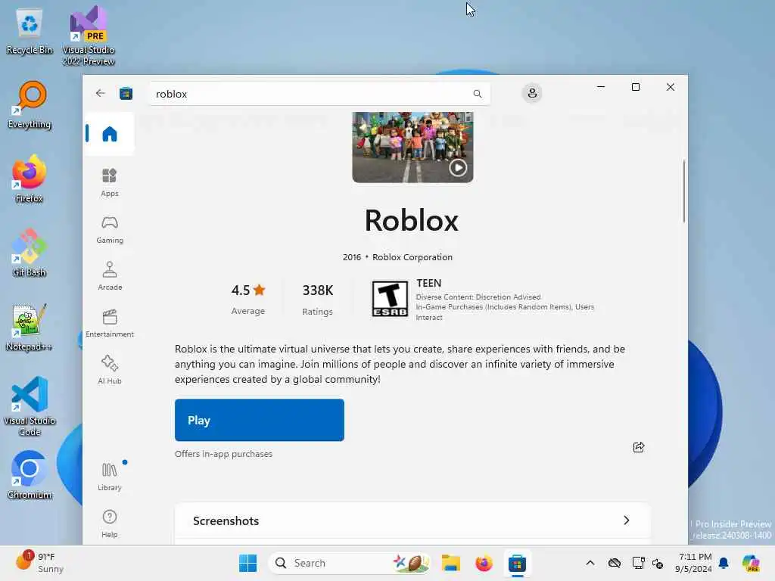
Task: Show hidden icons in the system tray
Action: pos(590,563)
